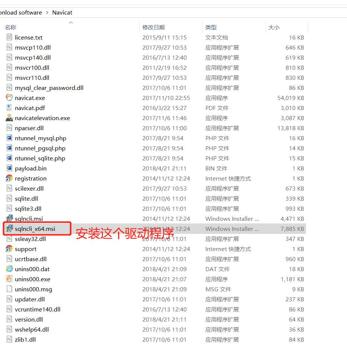Viewport: 347px width, 351px height.
Task: Click the navicat.pdf file icon
Action: pyautogui.click(x=9, y=107)
